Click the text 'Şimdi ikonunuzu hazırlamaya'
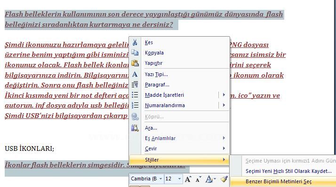This screenshot has height=187, width=336. point(54,45)
